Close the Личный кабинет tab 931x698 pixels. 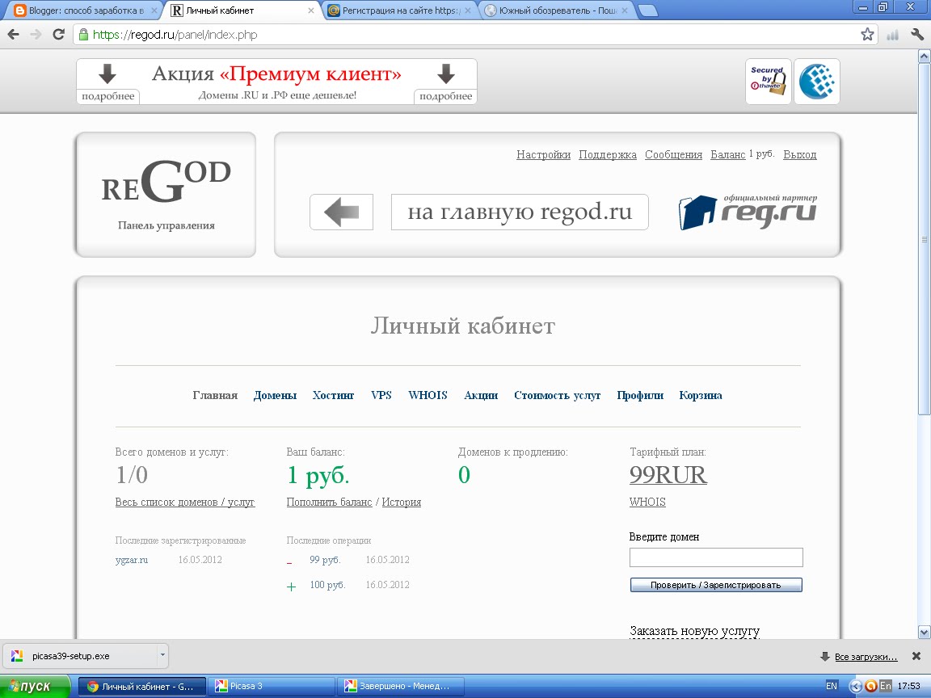click(x=311, y=11)
